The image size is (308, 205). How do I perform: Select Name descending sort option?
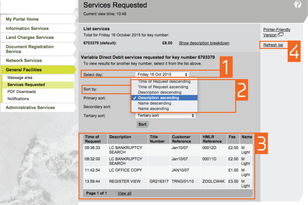tap(154, 103)
